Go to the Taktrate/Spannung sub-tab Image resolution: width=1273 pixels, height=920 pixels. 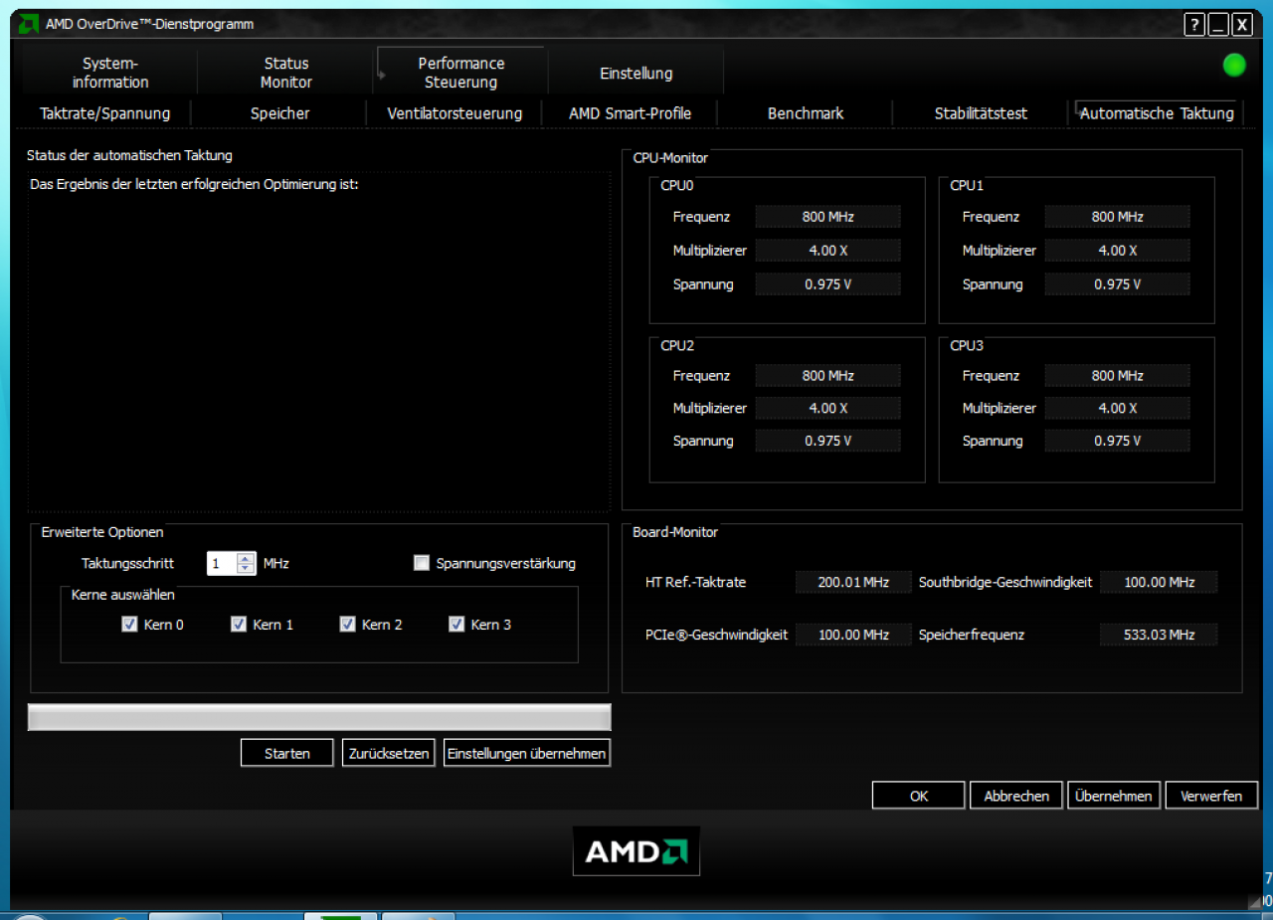tap(104, 113)
